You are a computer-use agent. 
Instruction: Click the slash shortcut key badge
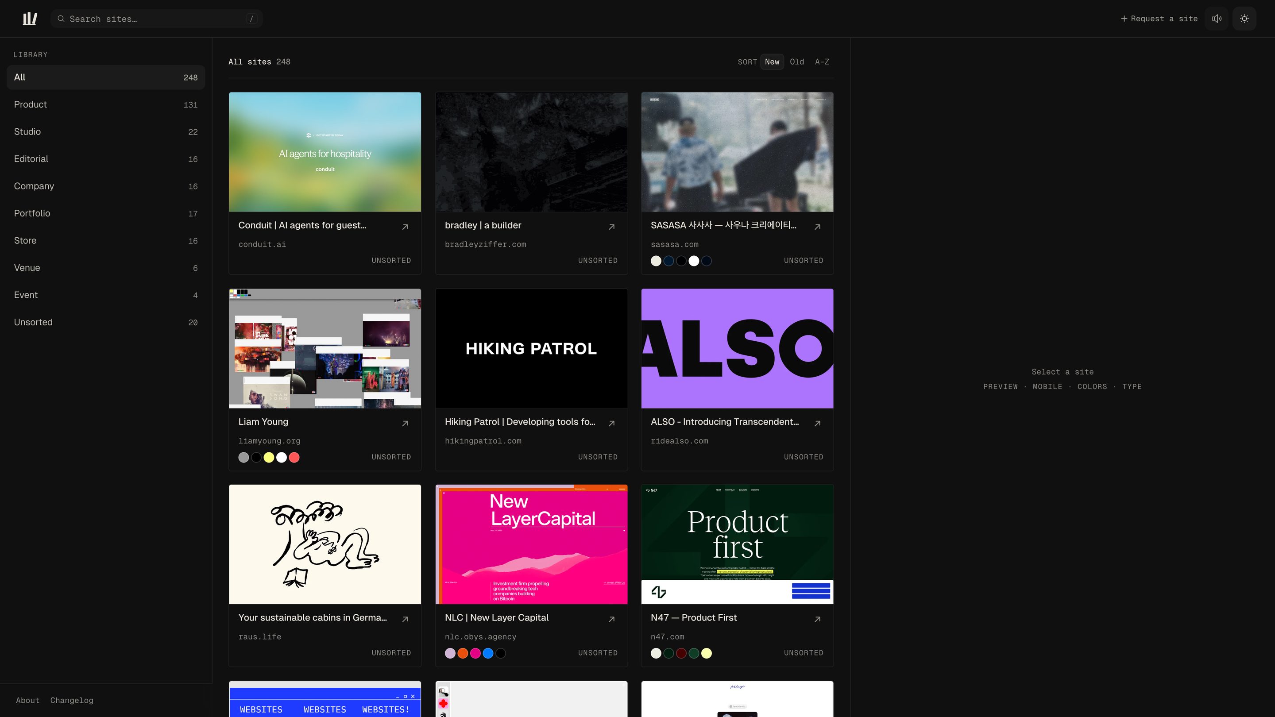[x=251, y=19]
